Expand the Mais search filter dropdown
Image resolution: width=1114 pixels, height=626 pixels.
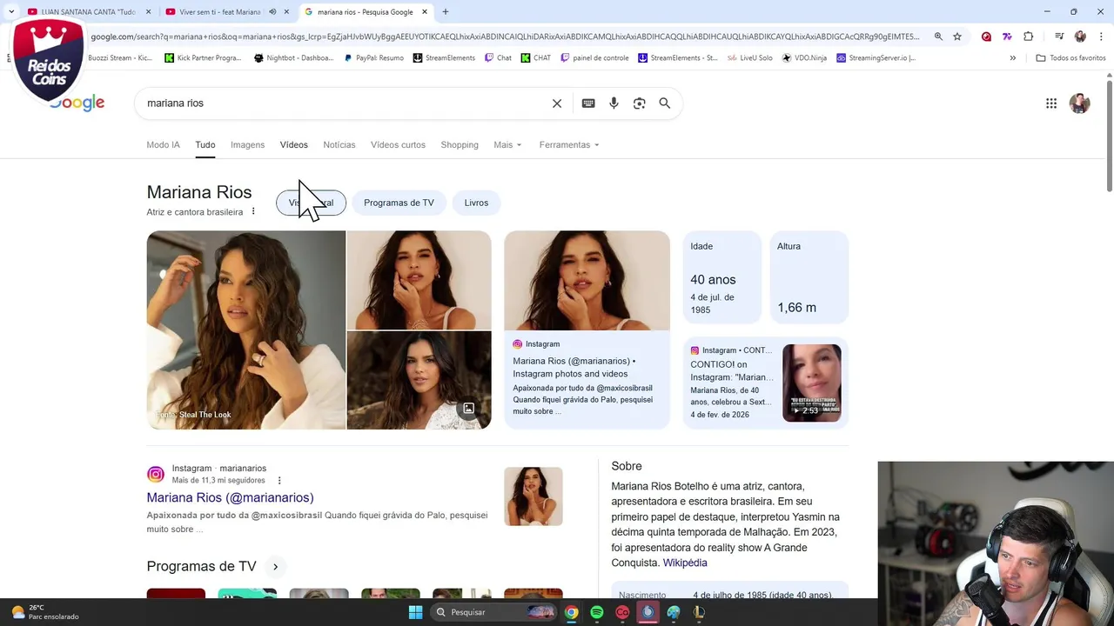507,145
